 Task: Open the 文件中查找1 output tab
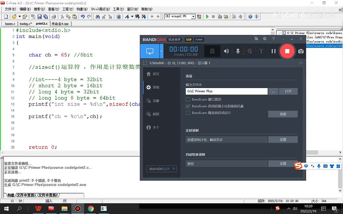pos(26,195)
